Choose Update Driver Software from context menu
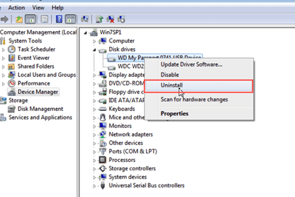Viewport: 295px width, 197px height. (199, 64)
